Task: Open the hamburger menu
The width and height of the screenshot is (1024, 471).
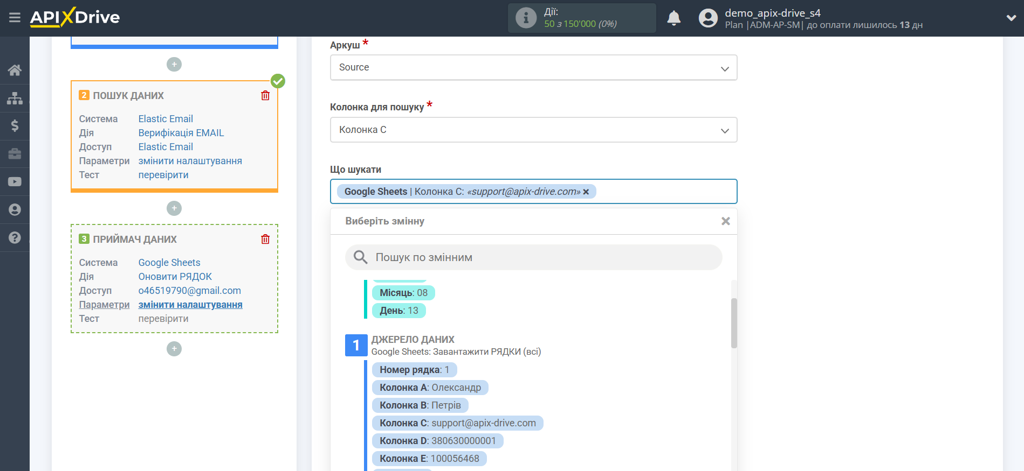Action: pyautogui.click(x=15, y=18)
